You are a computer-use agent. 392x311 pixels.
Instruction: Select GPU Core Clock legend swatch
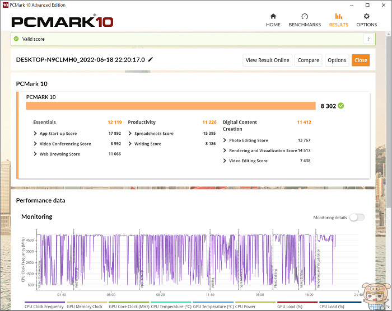(x=129, y=302)
